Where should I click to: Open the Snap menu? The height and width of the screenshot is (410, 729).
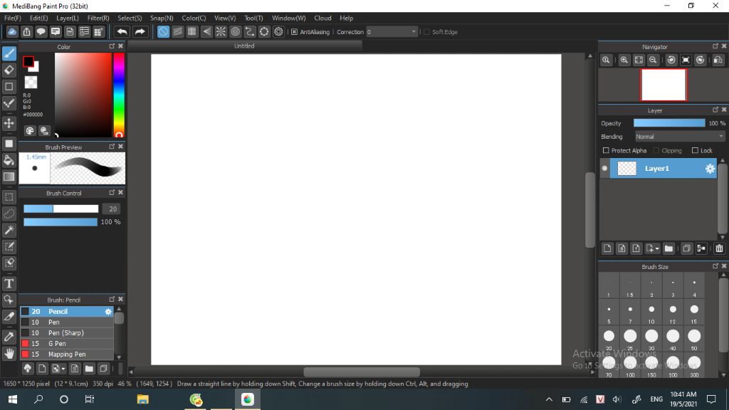pyautogui.click(x=162, y=18)
